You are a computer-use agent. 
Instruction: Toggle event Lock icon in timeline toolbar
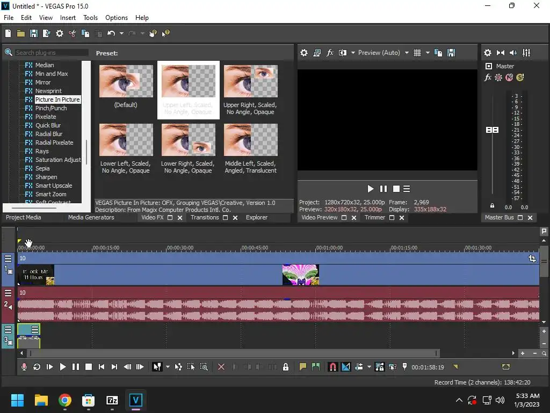pos(286,367)
